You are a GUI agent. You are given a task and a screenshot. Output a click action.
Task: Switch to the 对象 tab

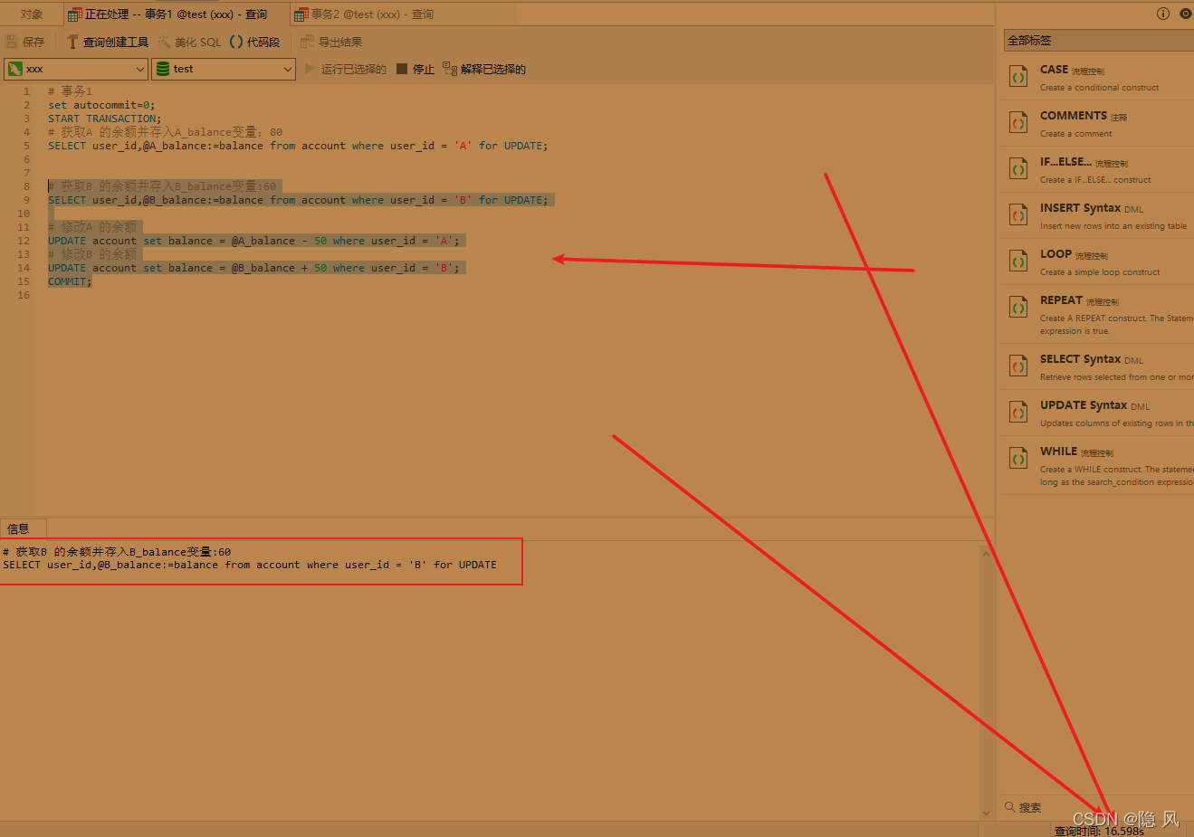(32, 14)
